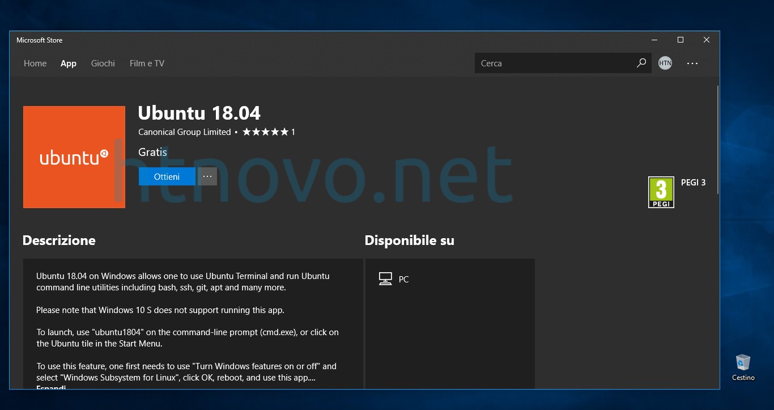Click the Ubuntu app logo image
The height and width of the screenshot is (410, 774).
click(x=74, y=157)
